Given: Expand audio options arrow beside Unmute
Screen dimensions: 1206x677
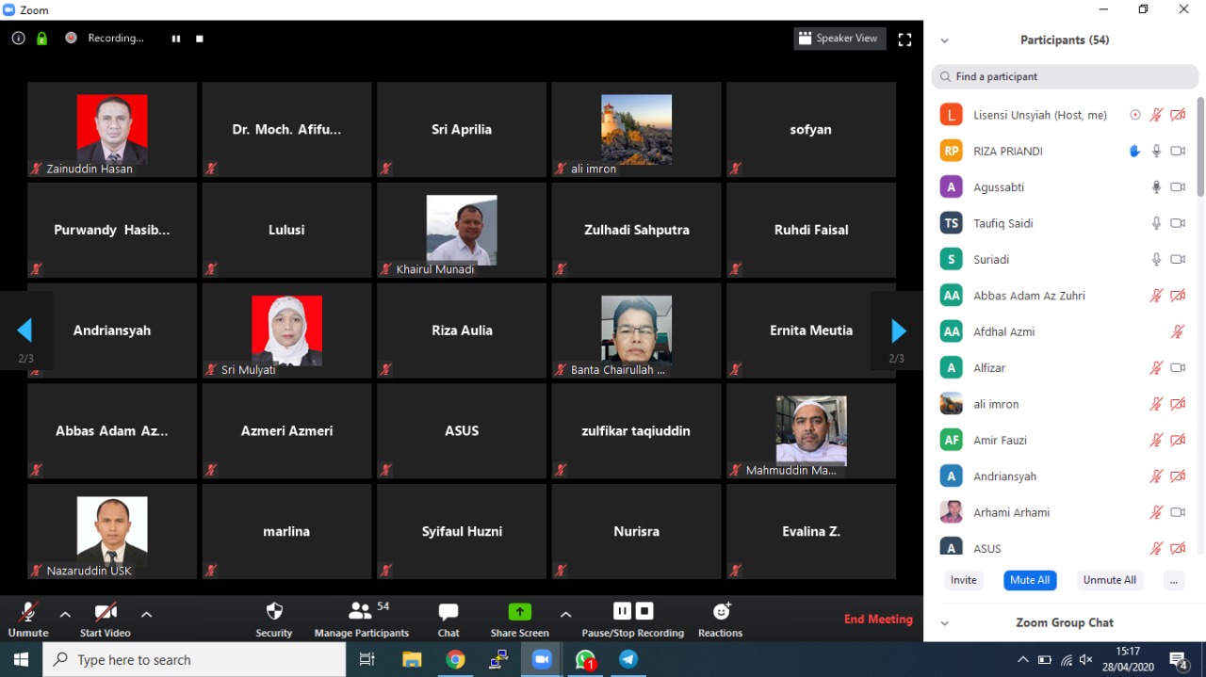Looking at the screenshot, I should tap(65, 614).
